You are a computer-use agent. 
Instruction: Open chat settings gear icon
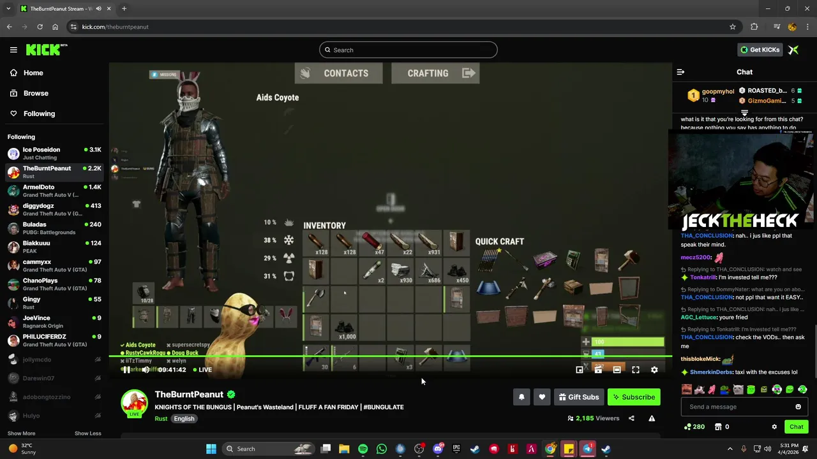(774, 426)
